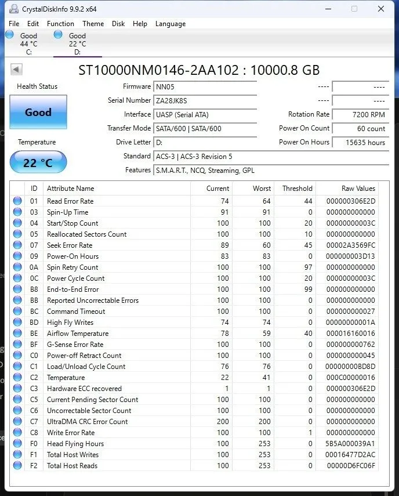Click status orb for Power-off Retract Count
Viewport: 399px width, 496px height.
17,355
